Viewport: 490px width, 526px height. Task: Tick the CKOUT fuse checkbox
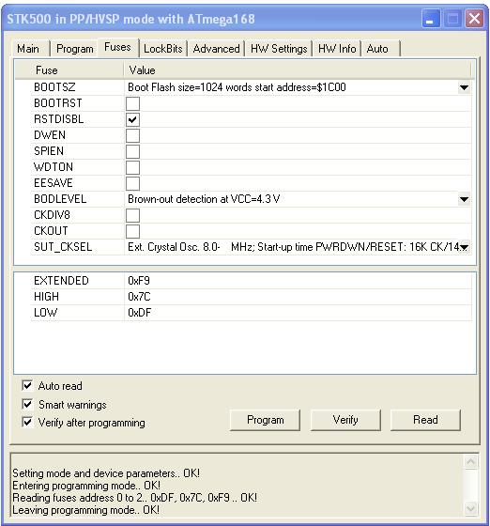pos(132,231)
